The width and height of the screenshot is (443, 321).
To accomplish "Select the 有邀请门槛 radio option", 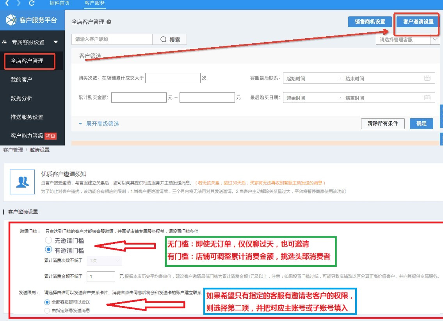I will click(48, 250).
